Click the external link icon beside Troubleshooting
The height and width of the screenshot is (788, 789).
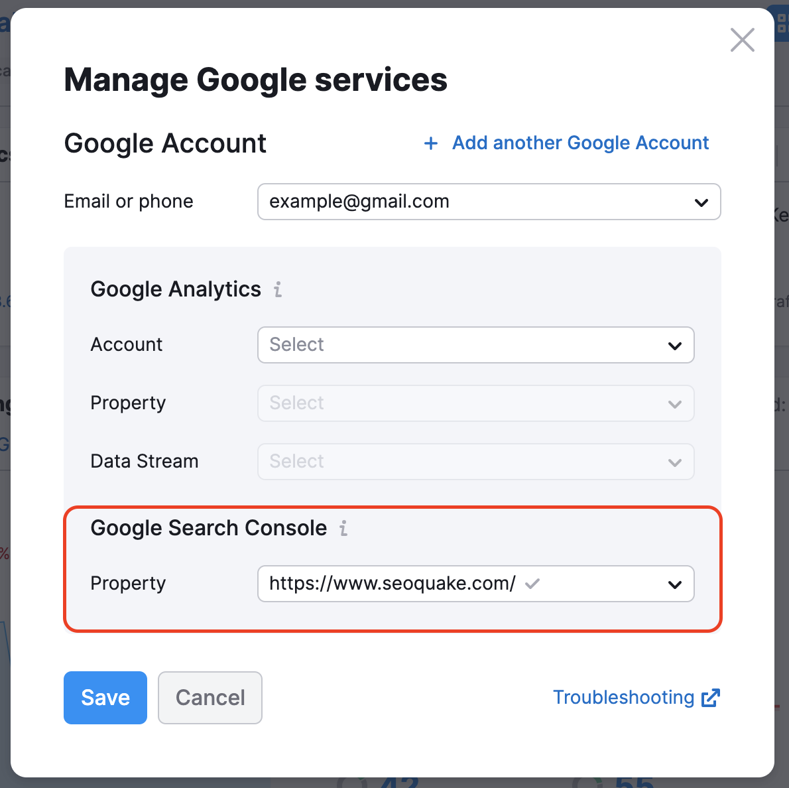pos(711,697)
